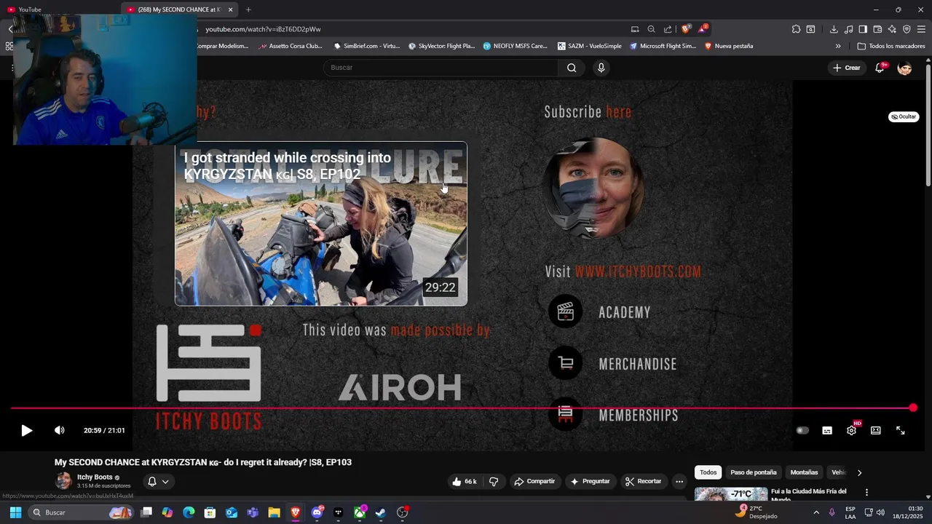Open the Itchy Boots channel name link
932x524 pixels.
click(x=95, y=477)
